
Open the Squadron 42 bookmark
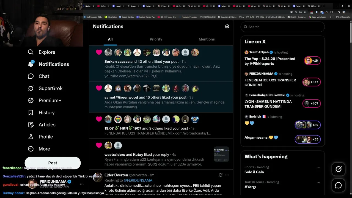227,17
